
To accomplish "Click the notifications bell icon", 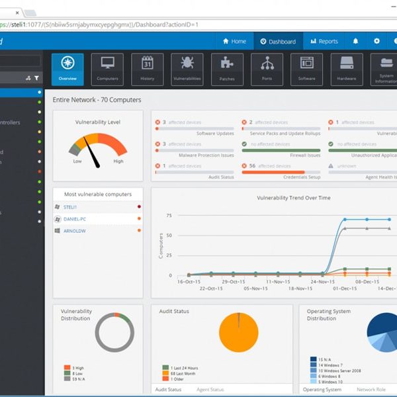I will pos(355,41).
